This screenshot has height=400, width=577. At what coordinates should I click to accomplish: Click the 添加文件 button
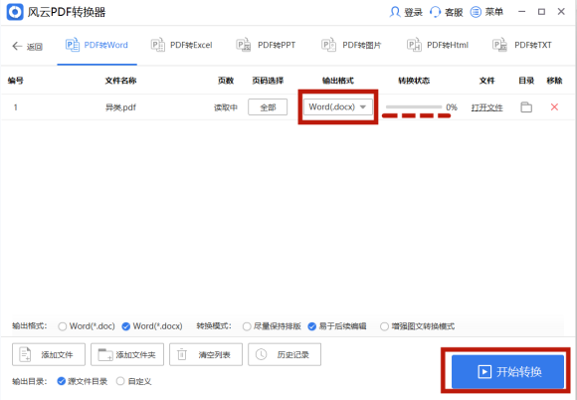49,354
